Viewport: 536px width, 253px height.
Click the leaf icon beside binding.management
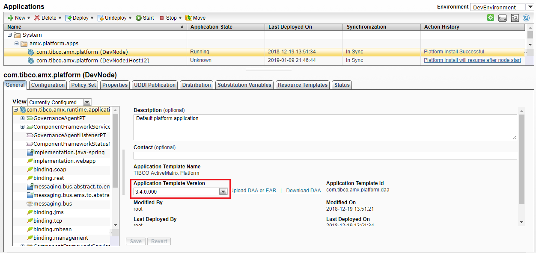[30, 238]
